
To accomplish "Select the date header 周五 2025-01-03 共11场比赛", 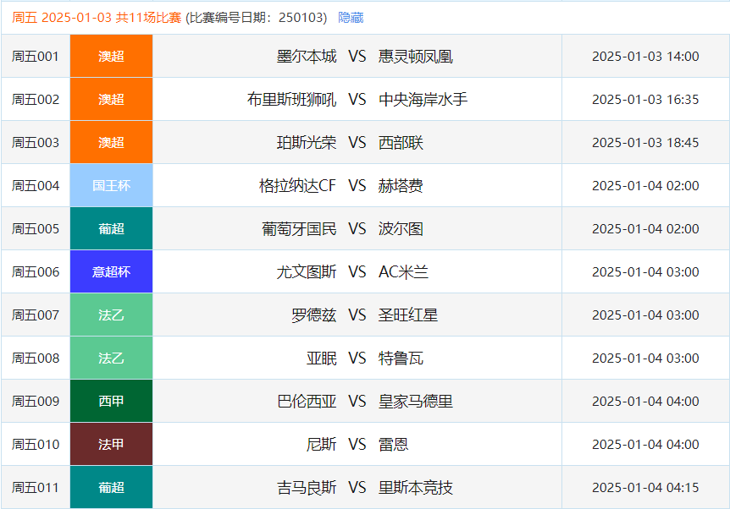I will (97, 18).
